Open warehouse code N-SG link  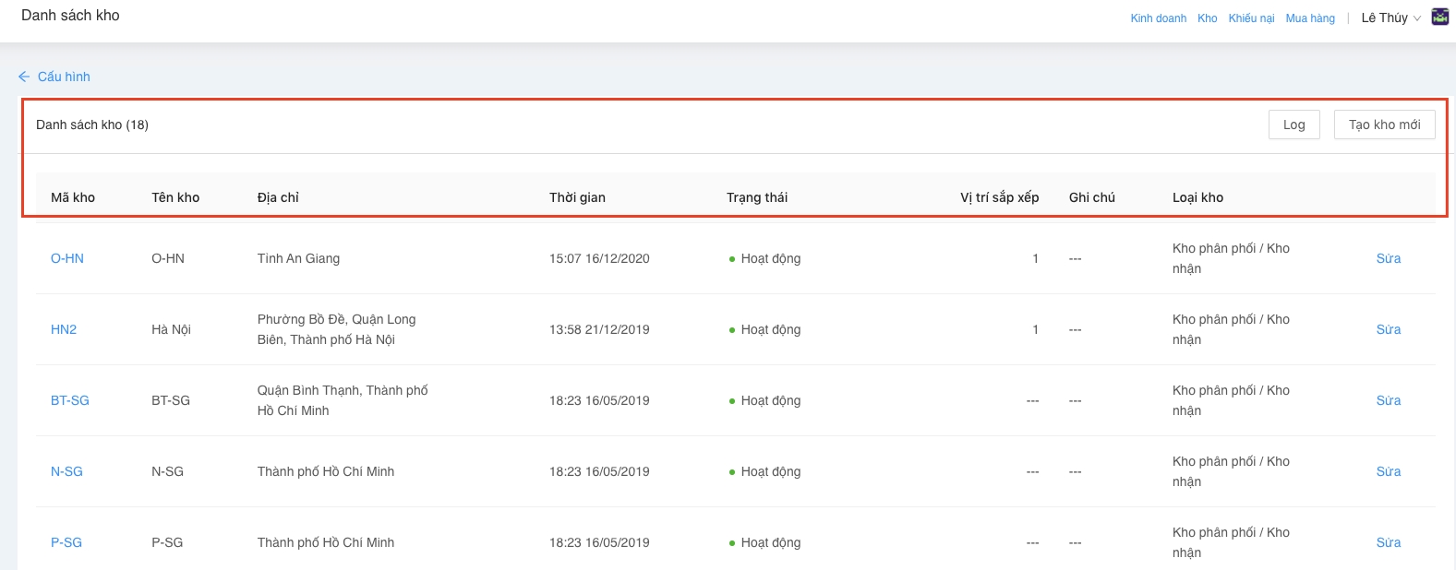point(66,471)
